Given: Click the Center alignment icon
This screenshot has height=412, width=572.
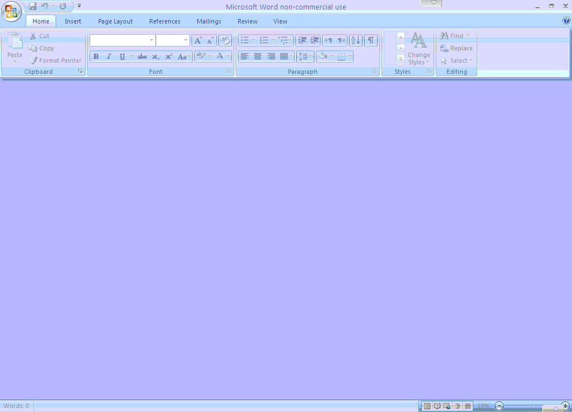Looking at the screenshot, I should tap(258, 57).
